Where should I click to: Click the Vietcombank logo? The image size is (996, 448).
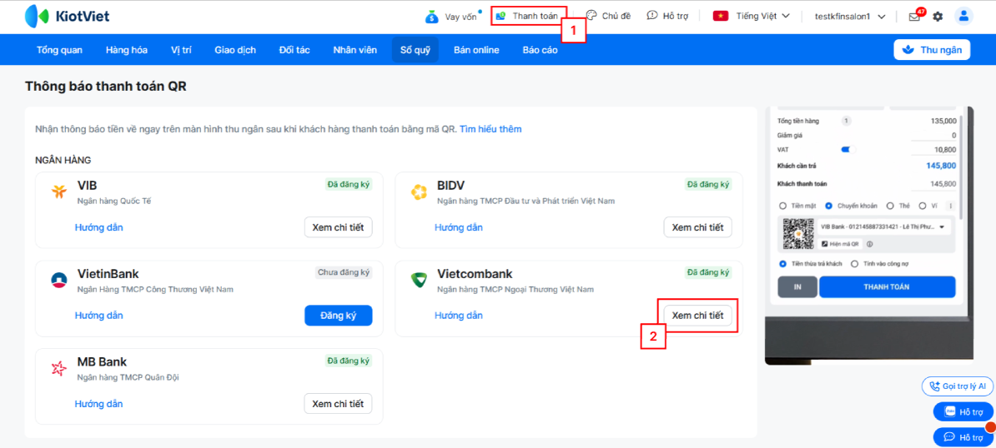[x=419, y=280]
